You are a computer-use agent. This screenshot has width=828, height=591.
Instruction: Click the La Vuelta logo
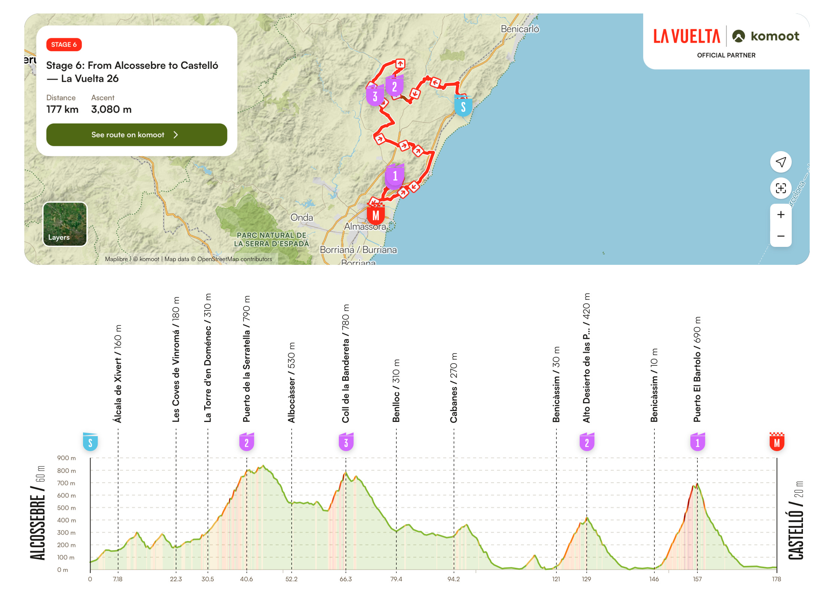coord(687,36)
